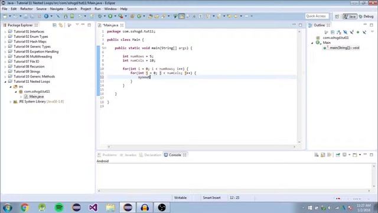Click the Open Type toolbar icon
Image resolution: width=378 pixels, height=213 pixels.
pos(150,16)
